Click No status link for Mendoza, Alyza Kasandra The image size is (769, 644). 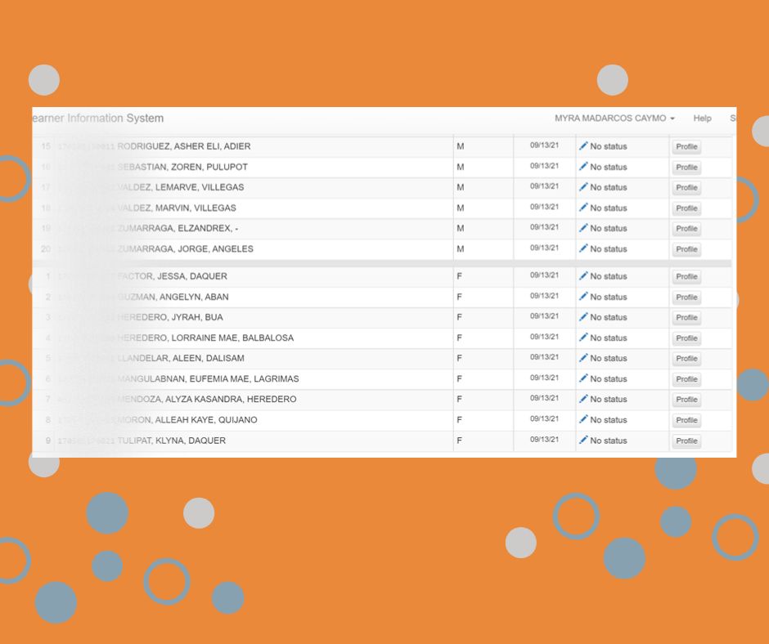[x=608, y=400]
